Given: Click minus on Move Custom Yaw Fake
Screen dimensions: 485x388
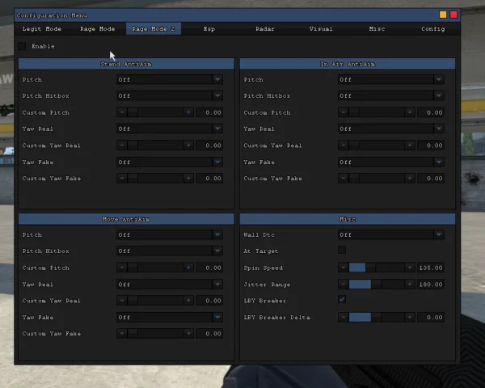Looking at the screenshot, I should pos(122,334).
